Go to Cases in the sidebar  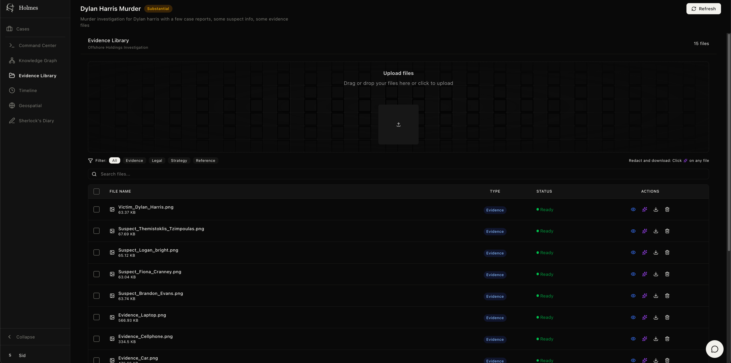click(x=23, y=29)
